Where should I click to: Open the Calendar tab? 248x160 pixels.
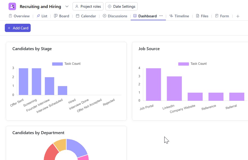coord(86,16)
